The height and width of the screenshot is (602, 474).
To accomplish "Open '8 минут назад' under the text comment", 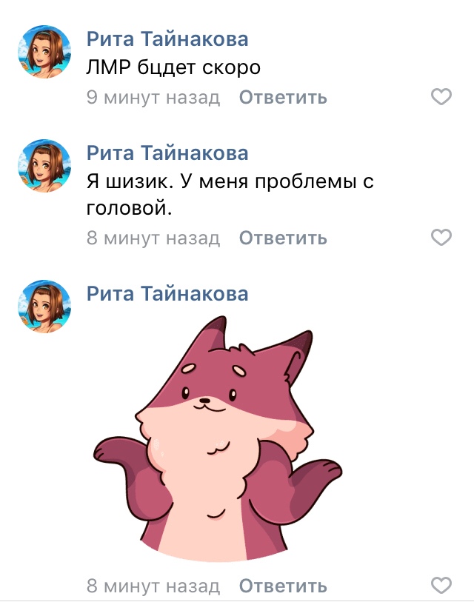I will pyautogui.click(x=153, y=238).
